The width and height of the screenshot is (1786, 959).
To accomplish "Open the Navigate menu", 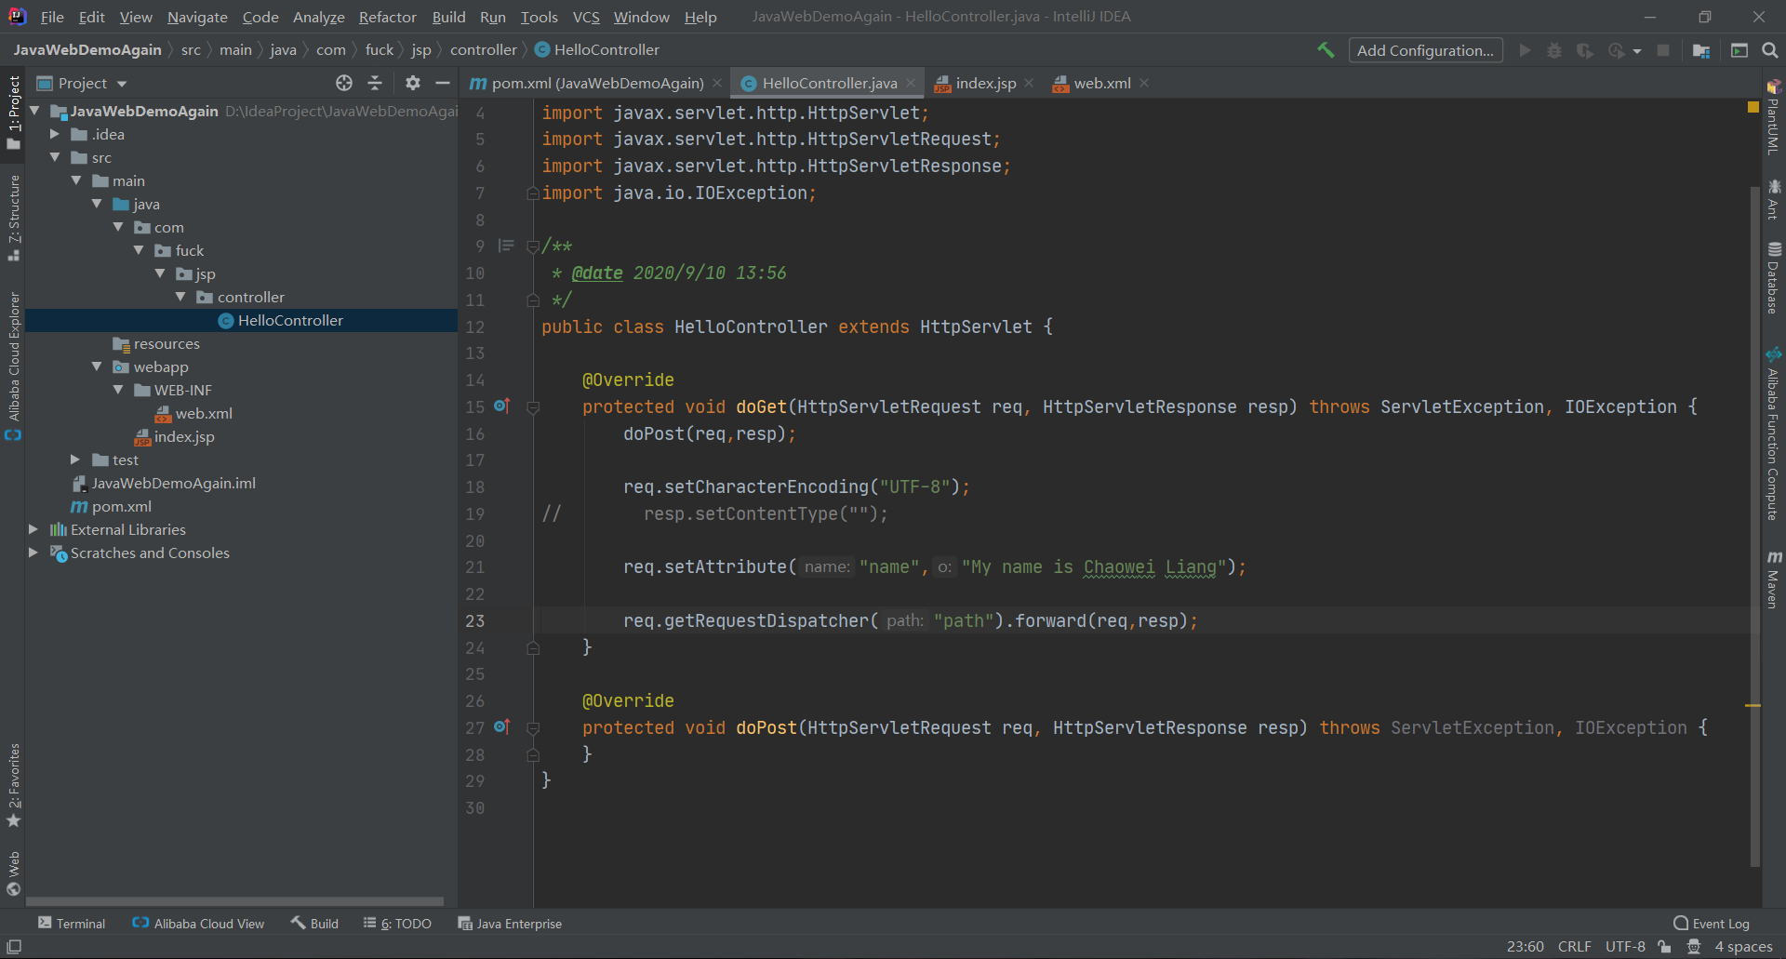I will 197,17.
